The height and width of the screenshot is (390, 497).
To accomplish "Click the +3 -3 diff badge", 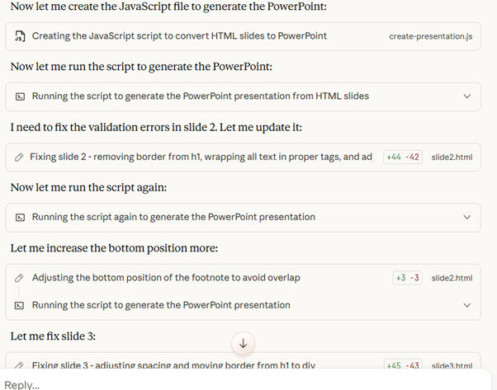I will (407, 278).
